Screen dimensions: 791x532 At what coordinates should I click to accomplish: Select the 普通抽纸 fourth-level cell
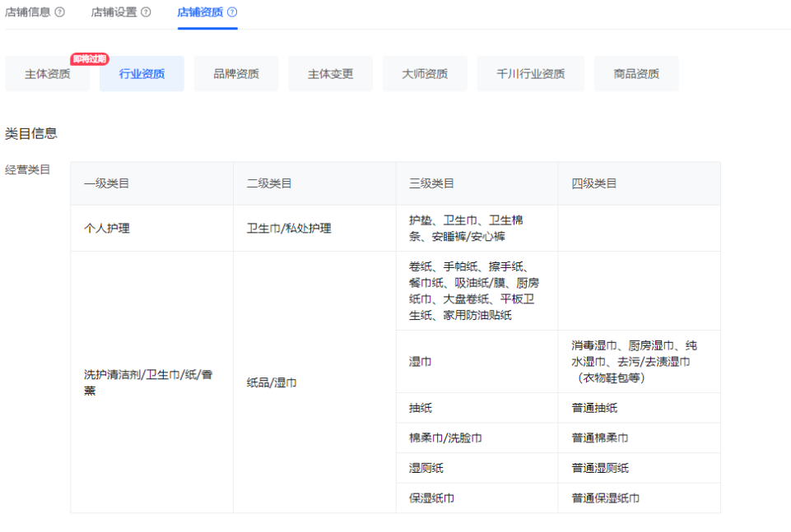(x=594, y=408)
